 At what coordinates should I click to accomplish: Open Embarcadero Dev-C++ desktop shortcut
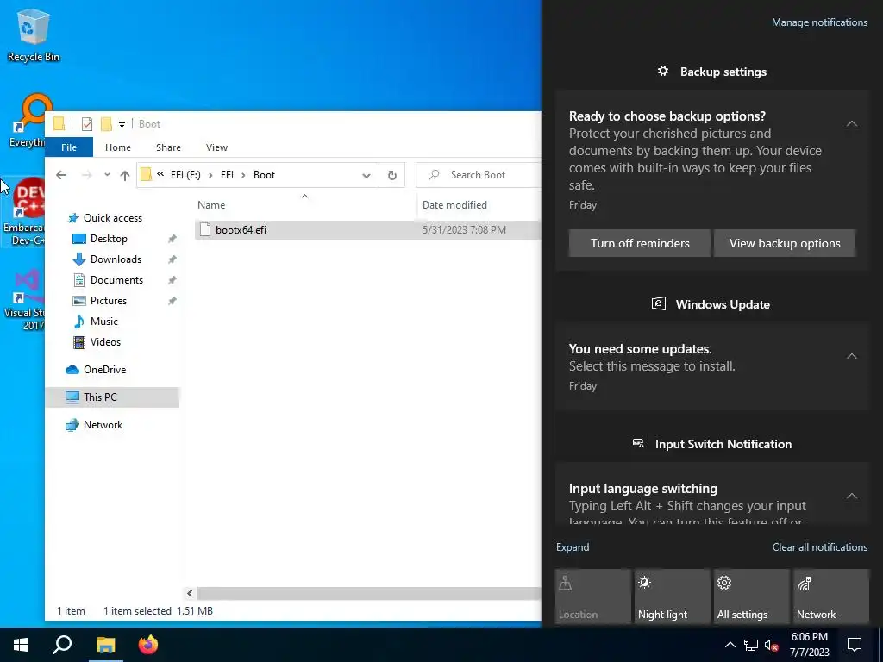[22, 211]
